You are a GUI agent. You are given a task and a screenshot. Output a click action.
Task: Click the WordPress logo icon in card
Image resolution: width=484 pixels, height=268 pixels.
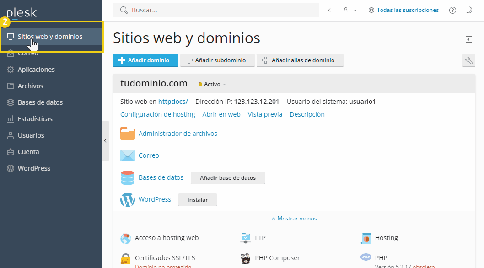(x=128, y=200)
